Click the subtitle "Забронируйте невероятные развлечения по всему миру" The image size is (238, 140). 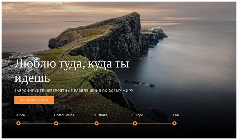tap(75, 91)
